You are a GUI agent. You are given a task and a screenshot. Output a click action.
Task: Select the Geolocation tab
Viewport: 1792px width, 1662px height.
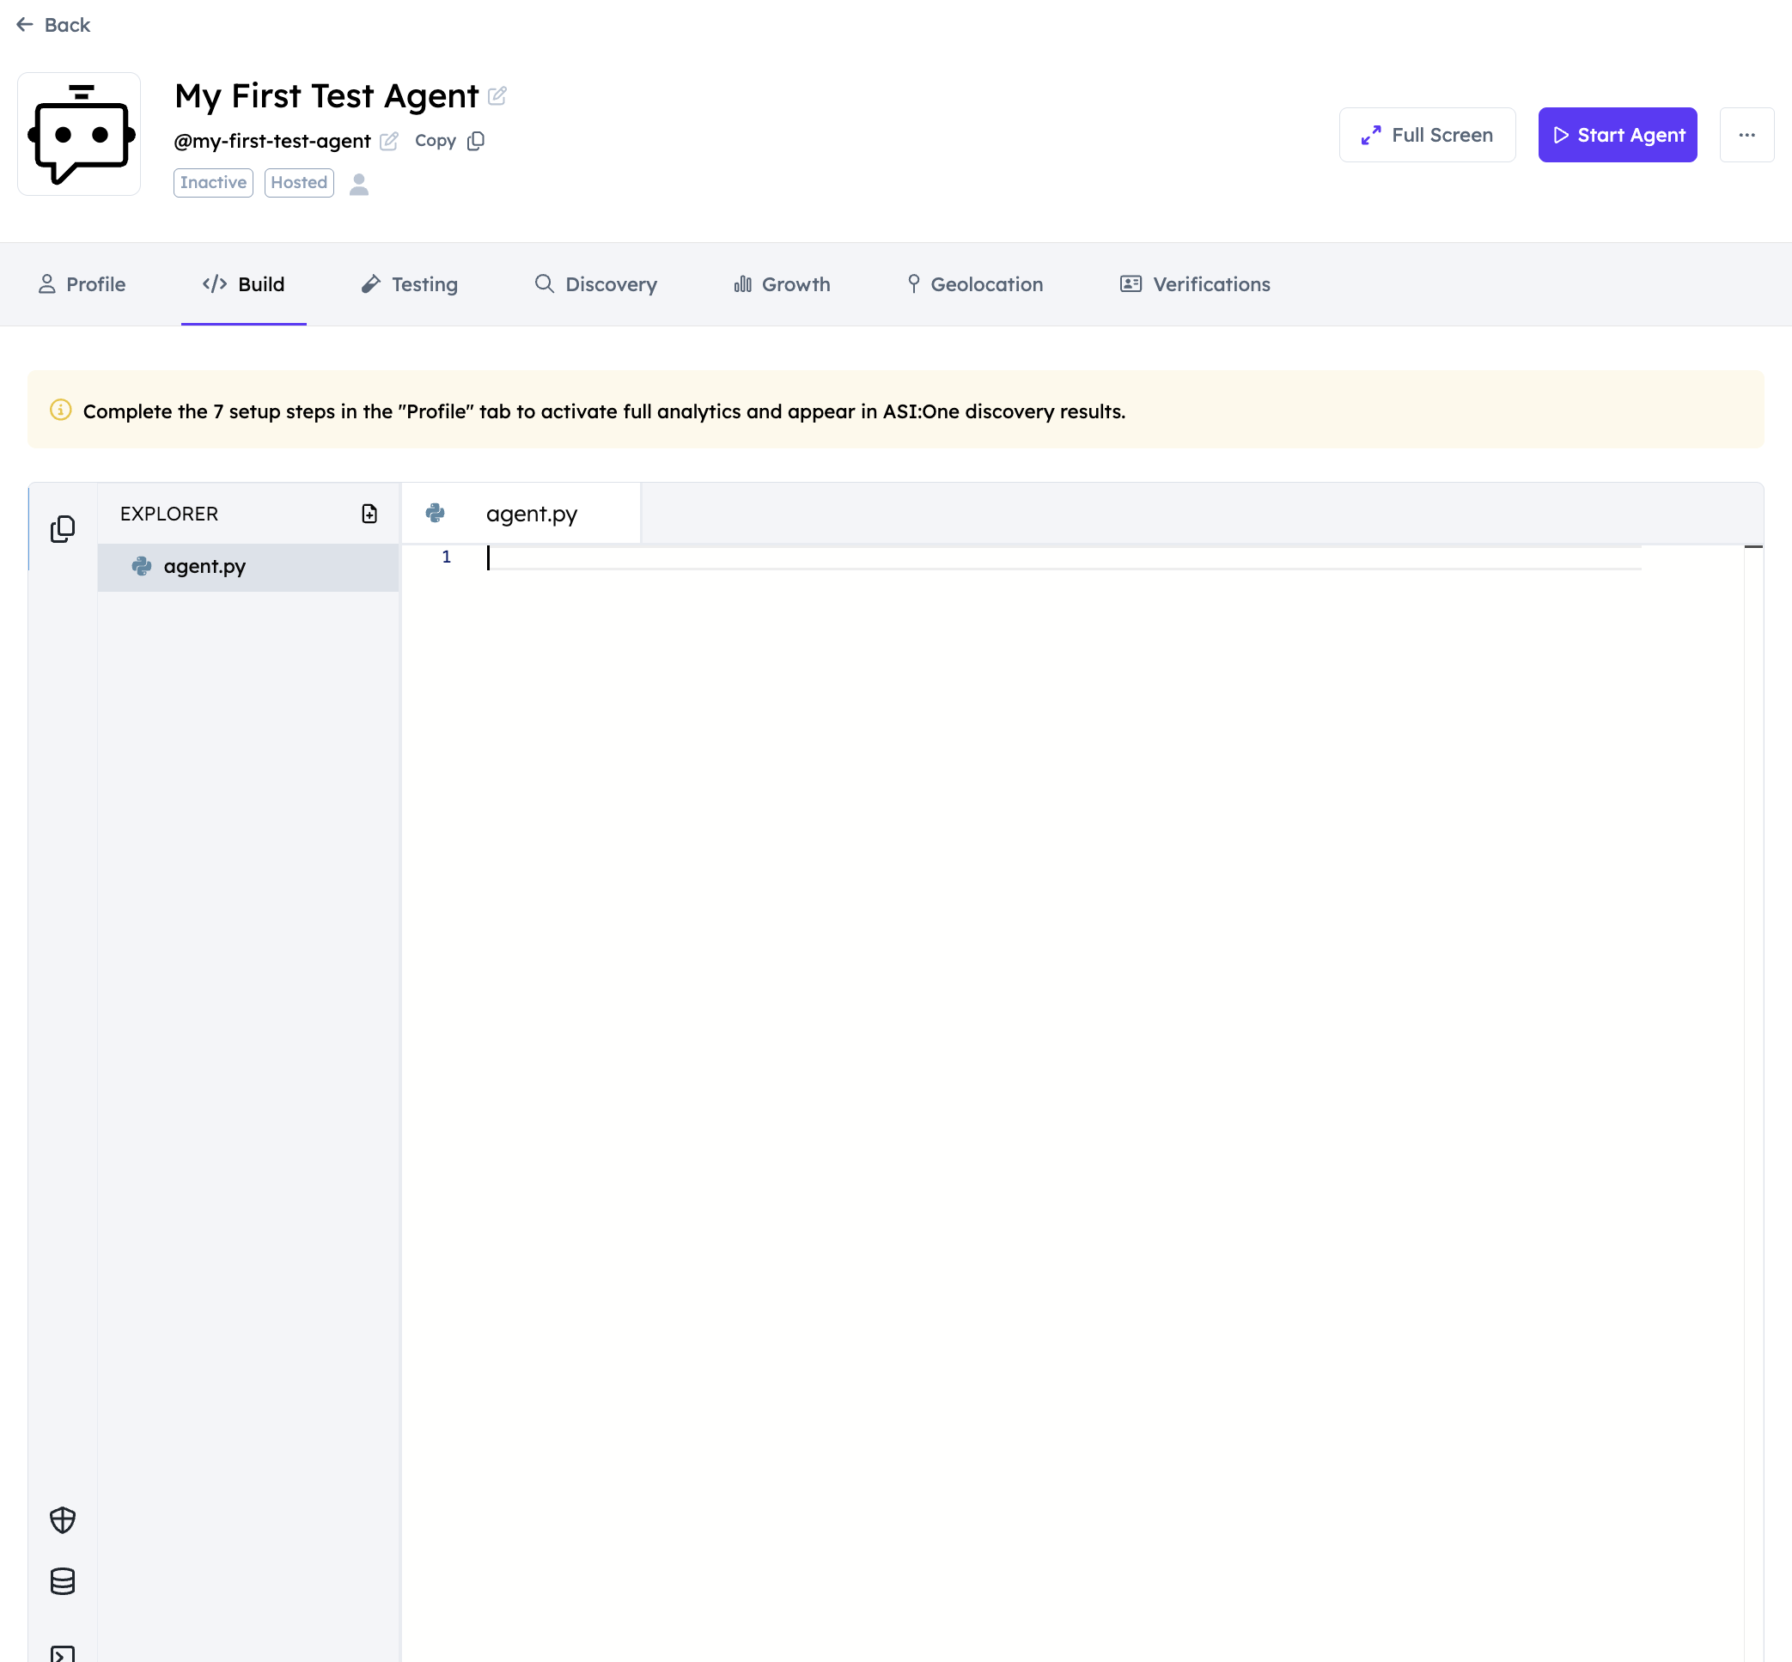(974, 284)
